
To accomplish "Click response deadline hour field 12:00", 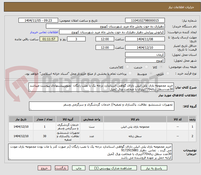I will point(105,39).
